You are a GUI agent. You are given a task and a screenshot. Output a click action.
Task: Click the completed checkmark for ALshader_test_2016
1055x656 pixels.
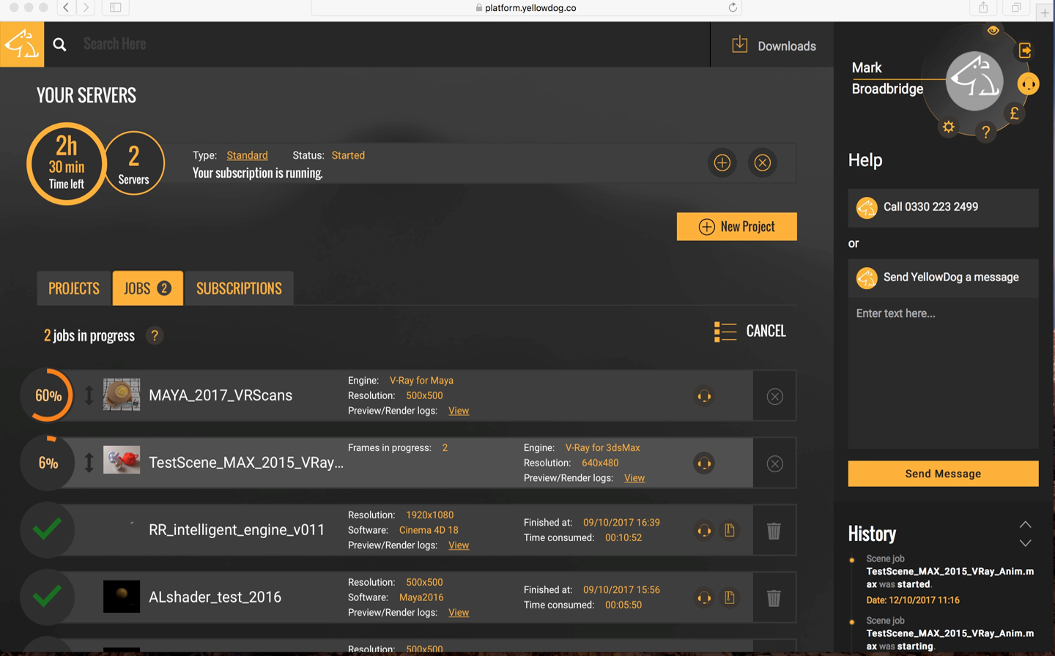(48, 597)
